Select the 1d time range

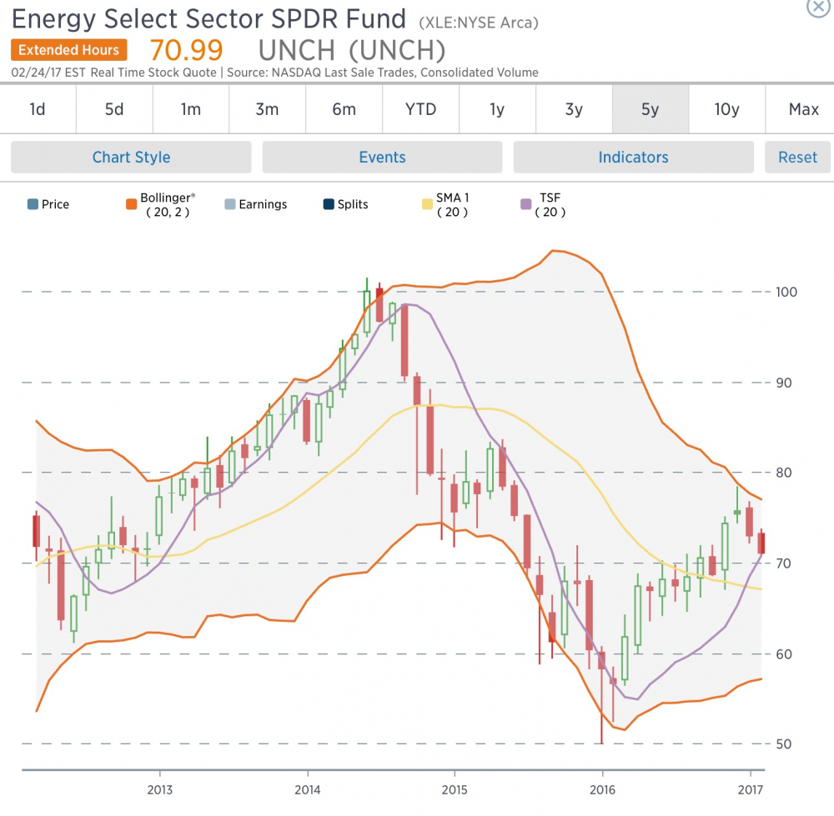click(38, 109)
